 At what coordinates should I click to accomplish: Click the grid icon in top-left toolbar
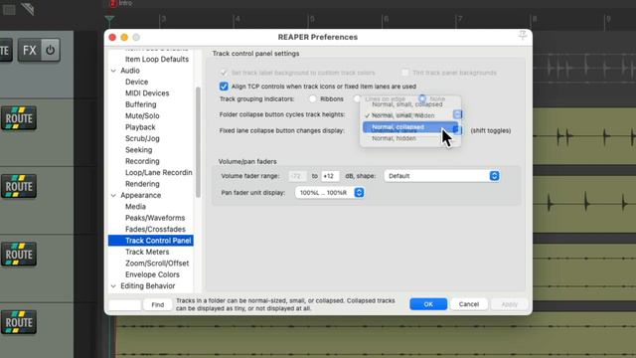(9, 9)
